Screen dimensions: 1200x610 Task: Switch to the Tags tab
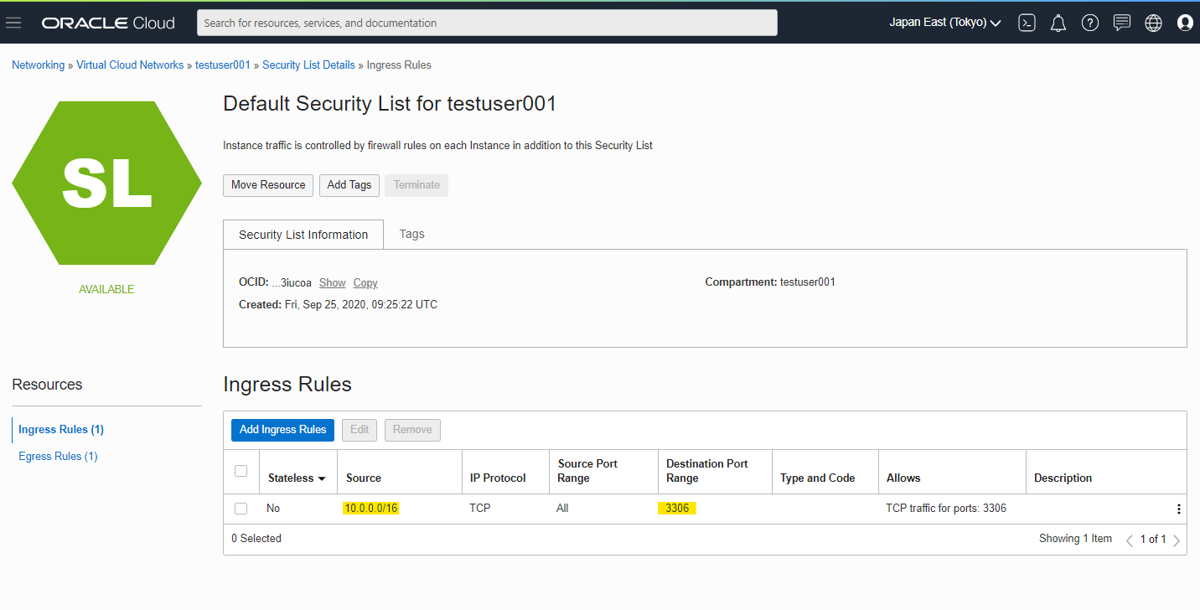pyautogui.click(x=411, y=234)
